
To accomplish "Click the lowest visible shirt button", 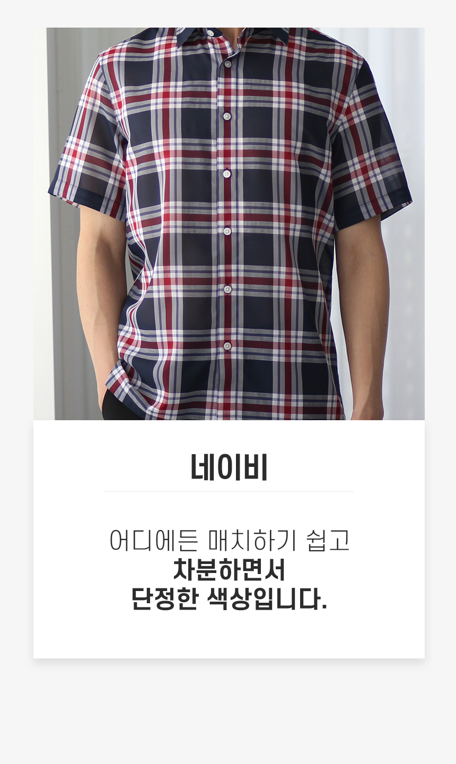I will [227, 346].
